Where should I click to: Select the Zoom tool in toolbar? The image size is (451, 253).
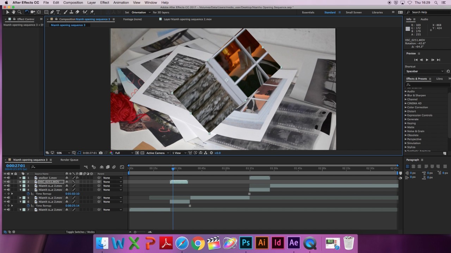tap(19, 12)
